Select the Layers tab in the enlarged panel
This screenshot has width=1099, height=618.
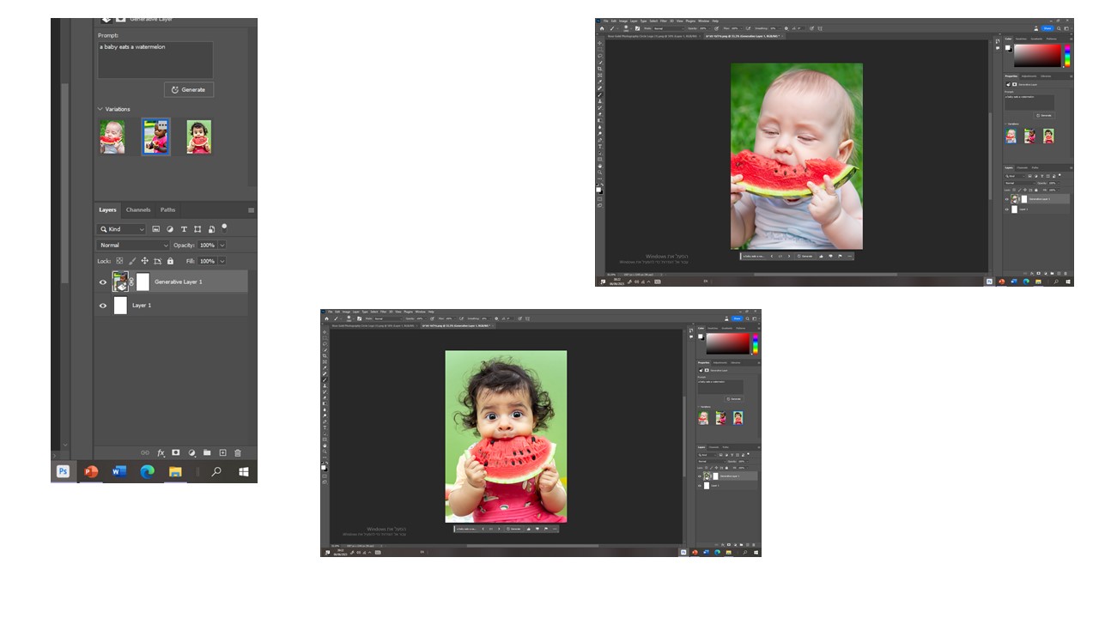pyautogui.click(x=107, y=209)
